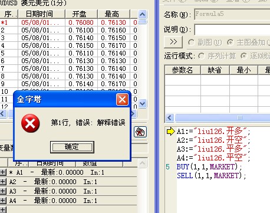Click the 最高 column header

tap(114, 14)
